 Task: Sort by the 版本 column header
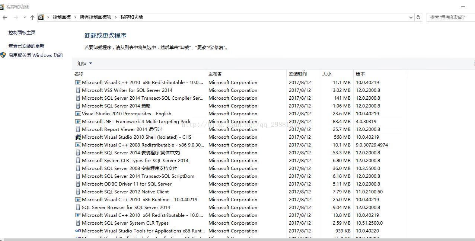380,74
